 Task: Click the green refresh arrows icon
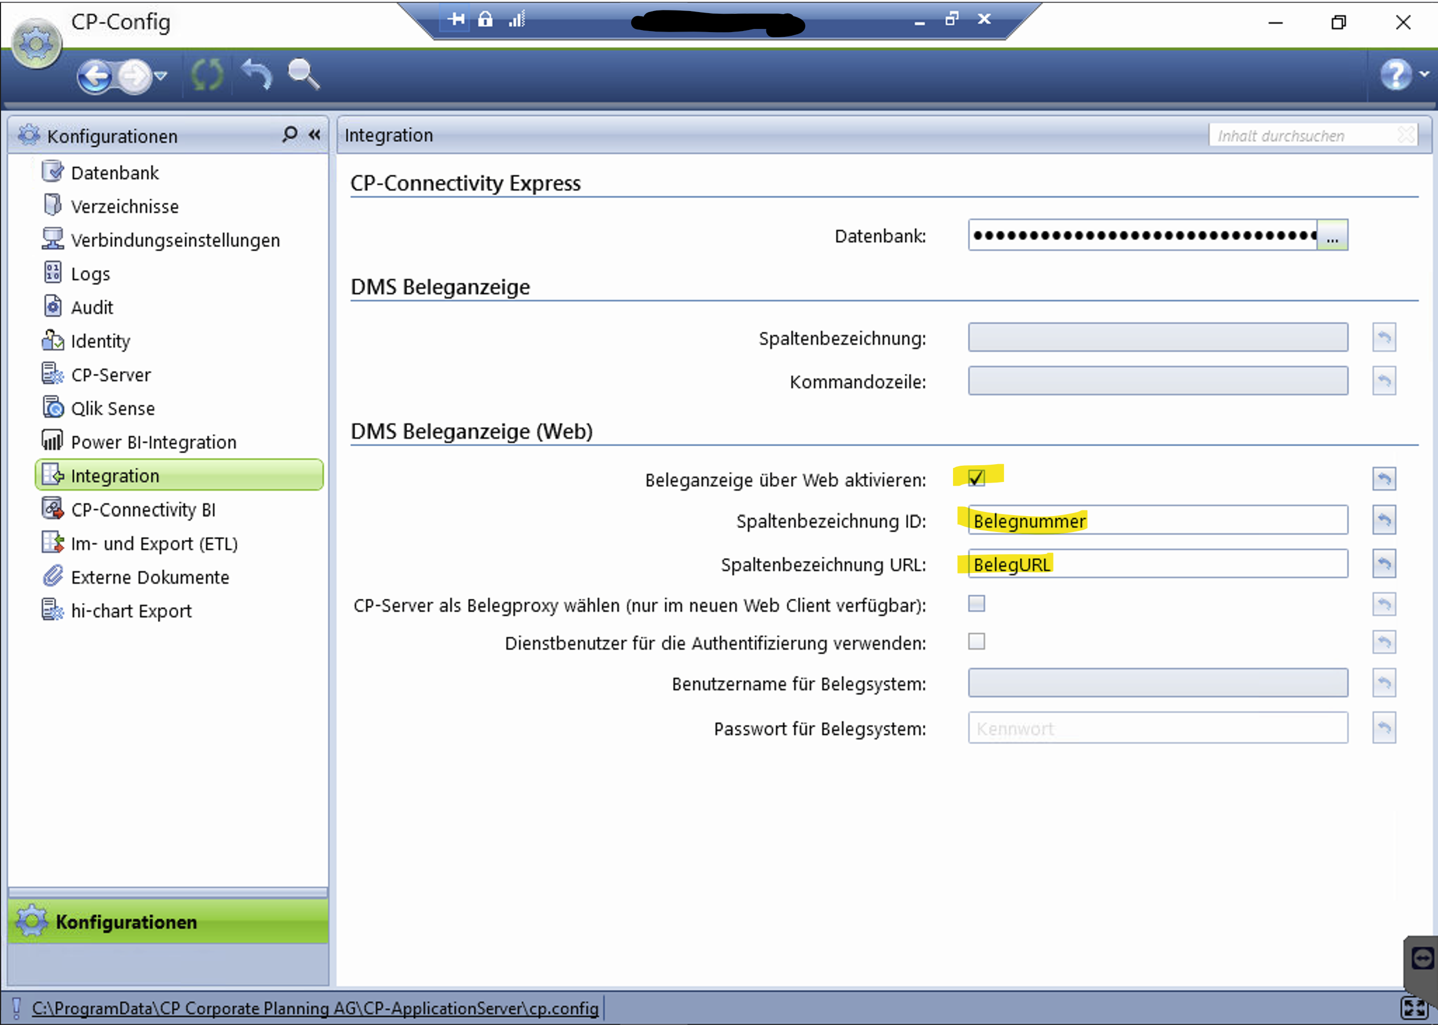click(207, 76)
